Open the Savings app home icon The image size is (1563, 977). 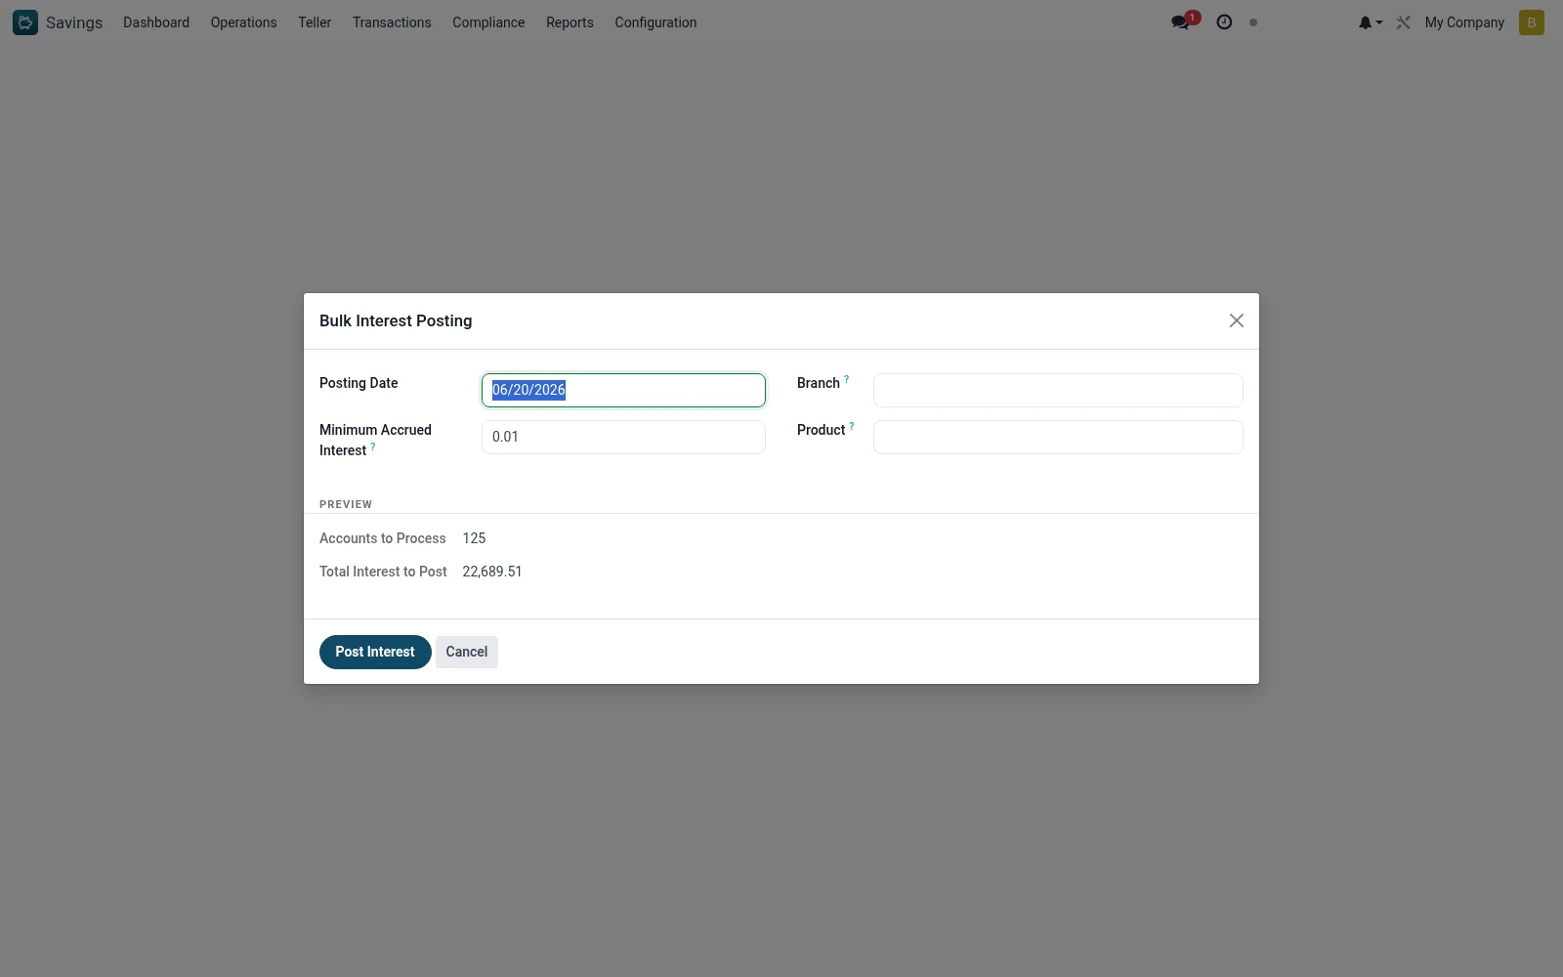pos(25,22)
